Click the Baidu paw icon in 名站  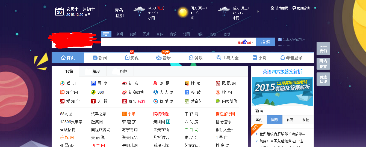point(93,83)
